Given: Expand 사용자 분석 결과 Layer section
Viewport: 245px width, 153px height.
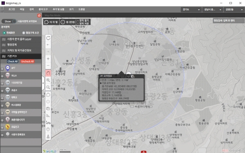Looking at the screenshot, I should coord(21,39).
